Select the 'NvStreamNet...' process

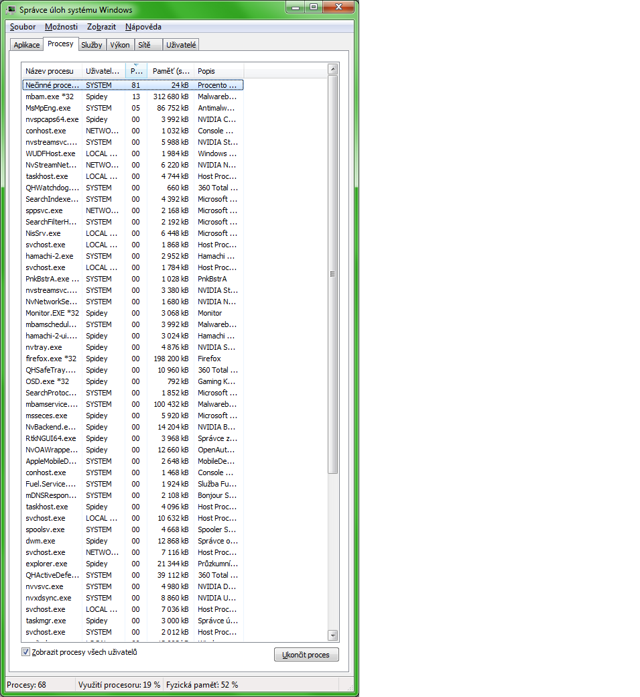coord(133,165)
